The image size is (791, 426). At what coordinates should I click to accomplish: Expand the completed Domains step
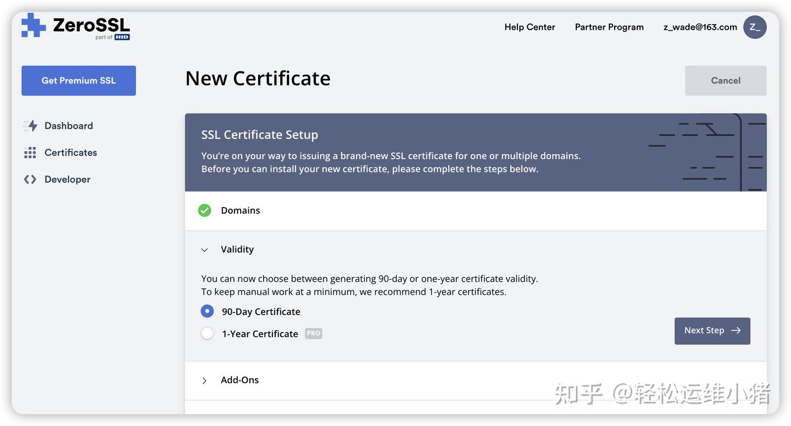(241, 210)
